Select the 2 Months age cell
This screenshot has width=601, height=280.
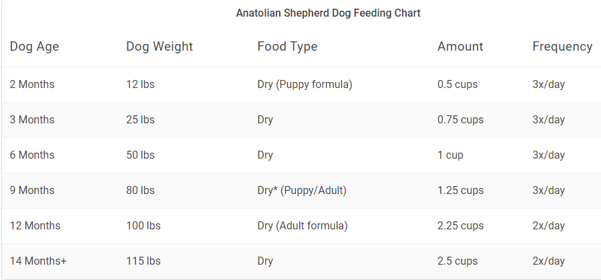point(32,85)
